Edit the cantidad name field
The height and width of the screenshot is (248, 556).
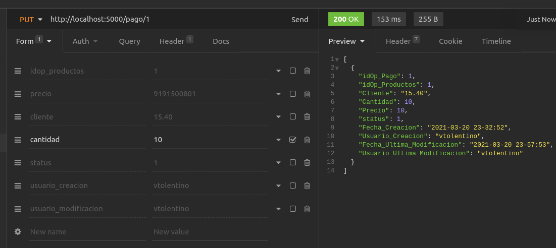coord(87,140)
